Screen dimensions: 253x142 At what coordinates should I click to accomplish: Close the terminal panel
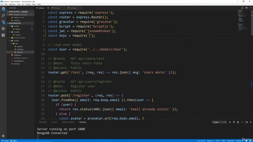click(251, 122)
